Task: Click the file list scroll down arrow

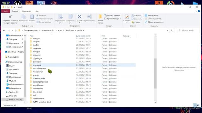Action: pyautogui.click(x=155, y=102)
